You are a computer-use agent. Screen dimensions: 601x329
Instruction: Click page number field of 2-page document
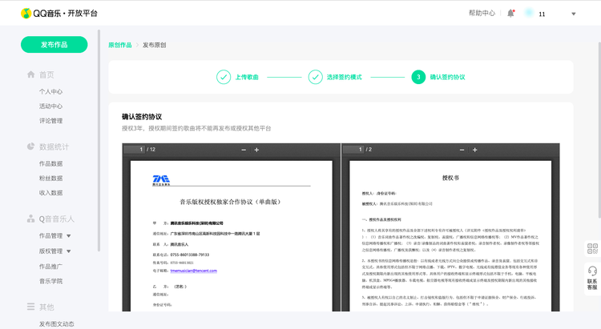[x=353, y=150]
